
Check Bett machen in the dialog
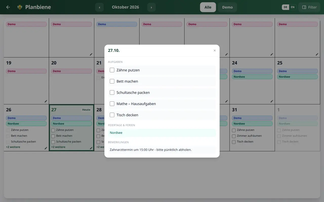(x=112, y=81)
